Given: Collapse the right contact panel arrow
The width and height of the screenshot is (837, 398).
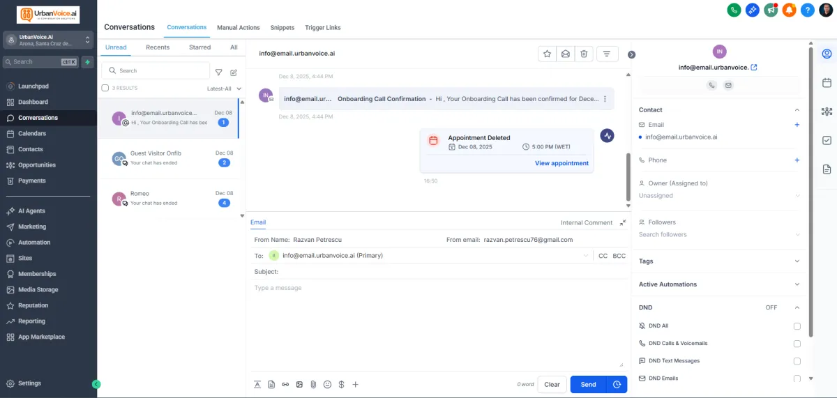Looking at the screenshot, I should pyautogui.click(x=631, y=54).
